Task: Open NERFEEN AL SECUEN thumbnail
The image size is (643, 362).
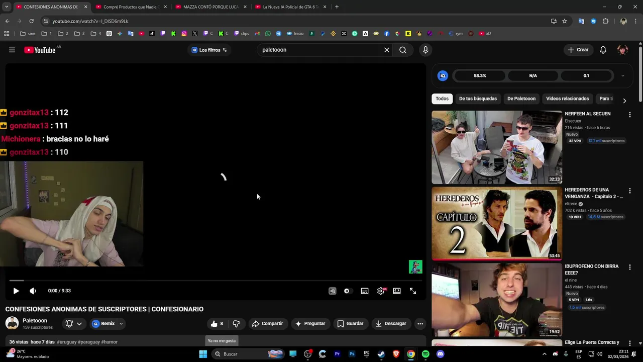Action: (497, 147)
